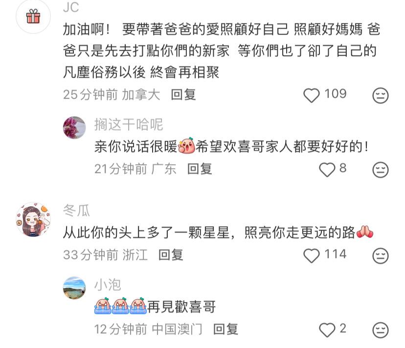Viewport: 405px width, 348px height.
Task: Tap the dislike face on 小泡's reply
Action: coord(380,329)
